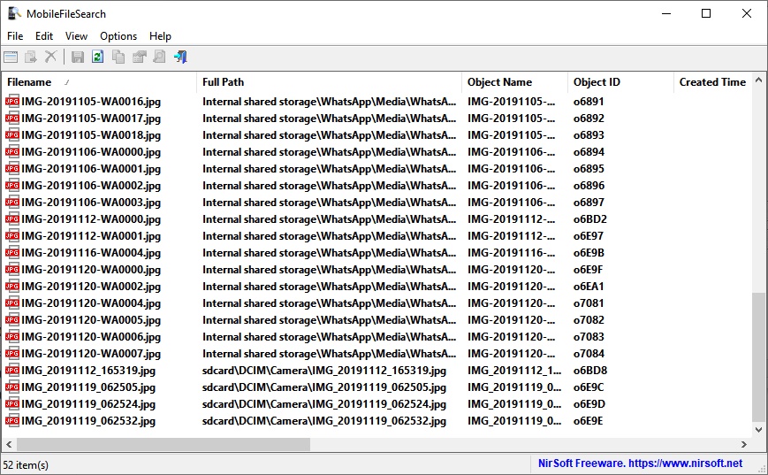Select file IMG-20191112-WA0000.jpg

(91, 219)
